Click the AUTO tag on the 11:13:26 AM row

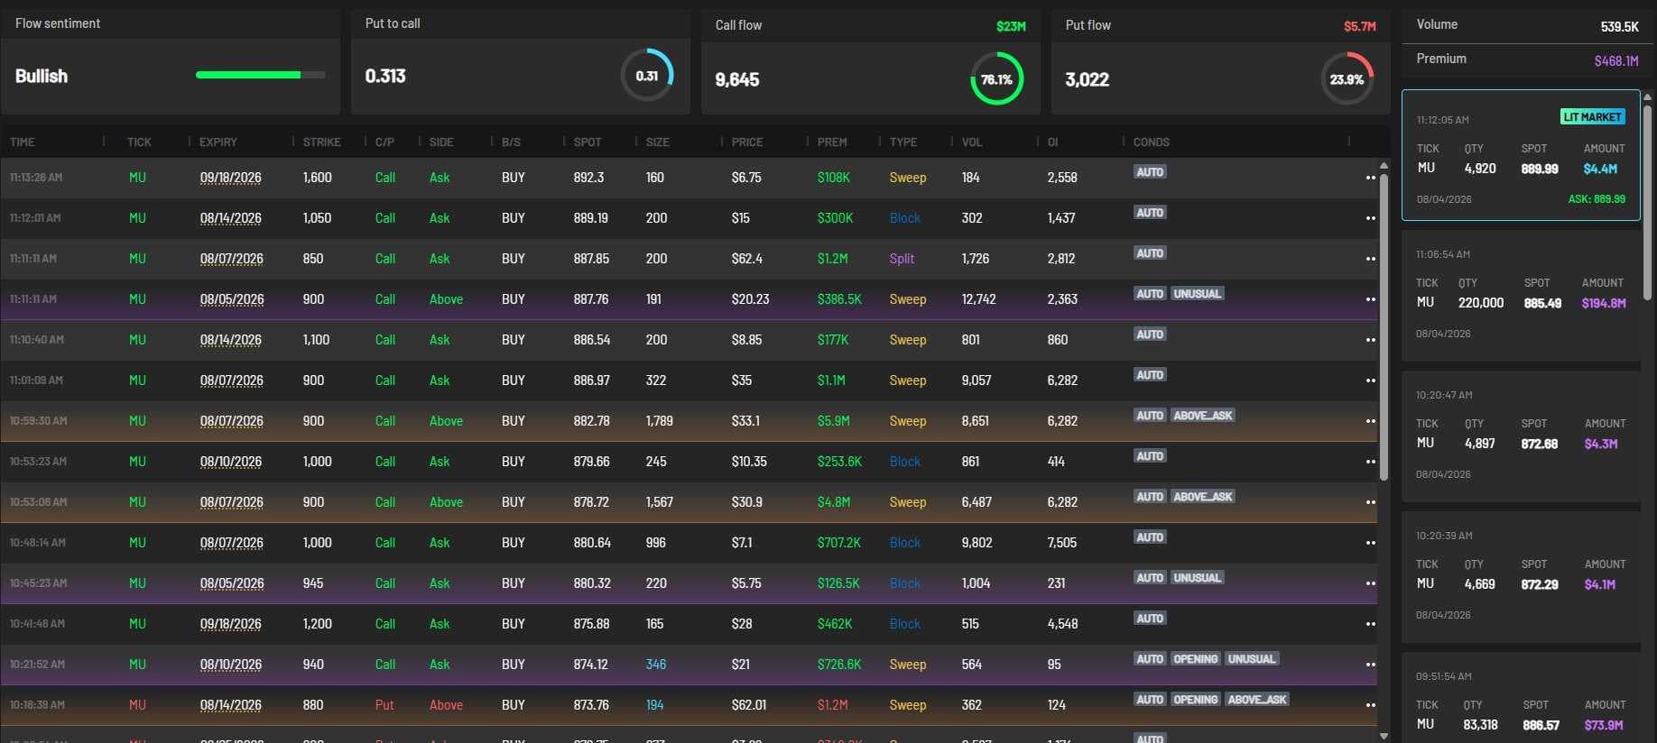tap(1150, 172)
